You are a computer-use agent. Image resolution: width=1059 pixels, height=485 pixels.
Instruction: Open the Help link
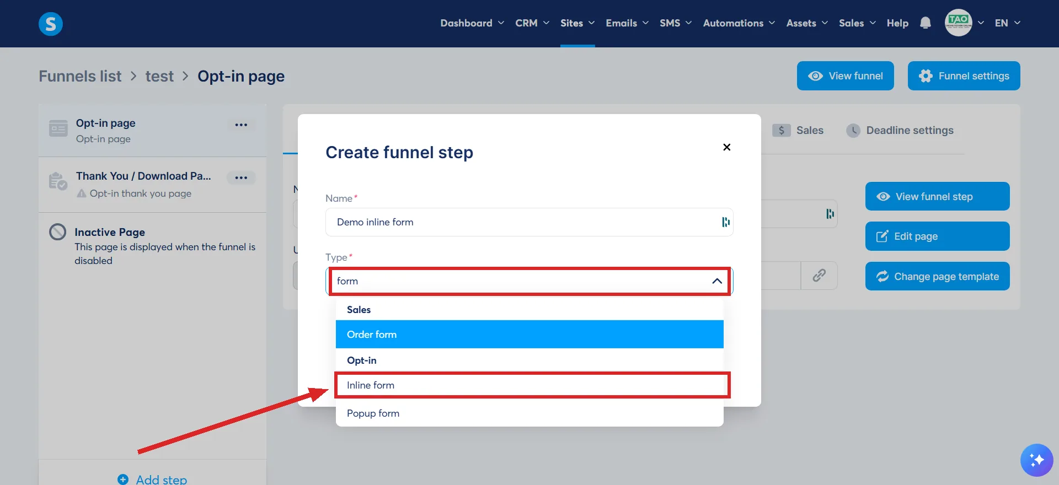(x=897, y=23)
